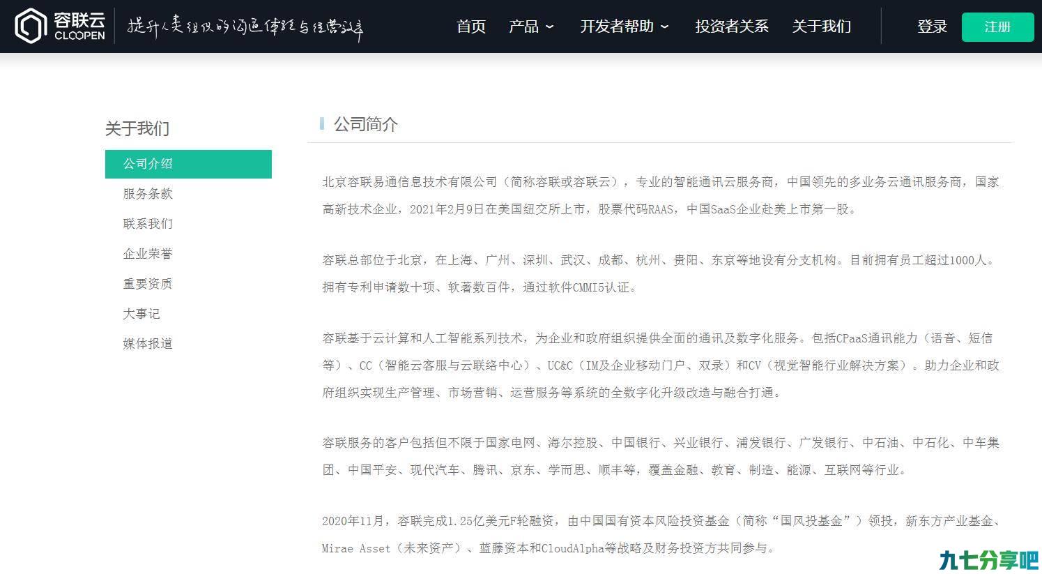Click the 登录 link
The image size is (1042, 574).
pos(933,27)
